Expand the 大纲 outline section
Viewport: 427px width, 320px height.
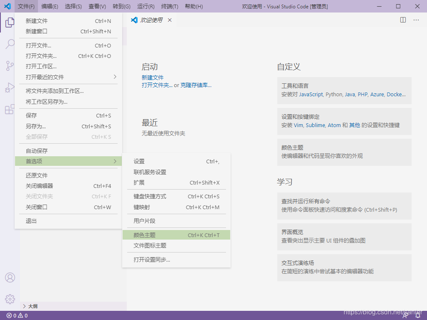click(x=73, y=306)
